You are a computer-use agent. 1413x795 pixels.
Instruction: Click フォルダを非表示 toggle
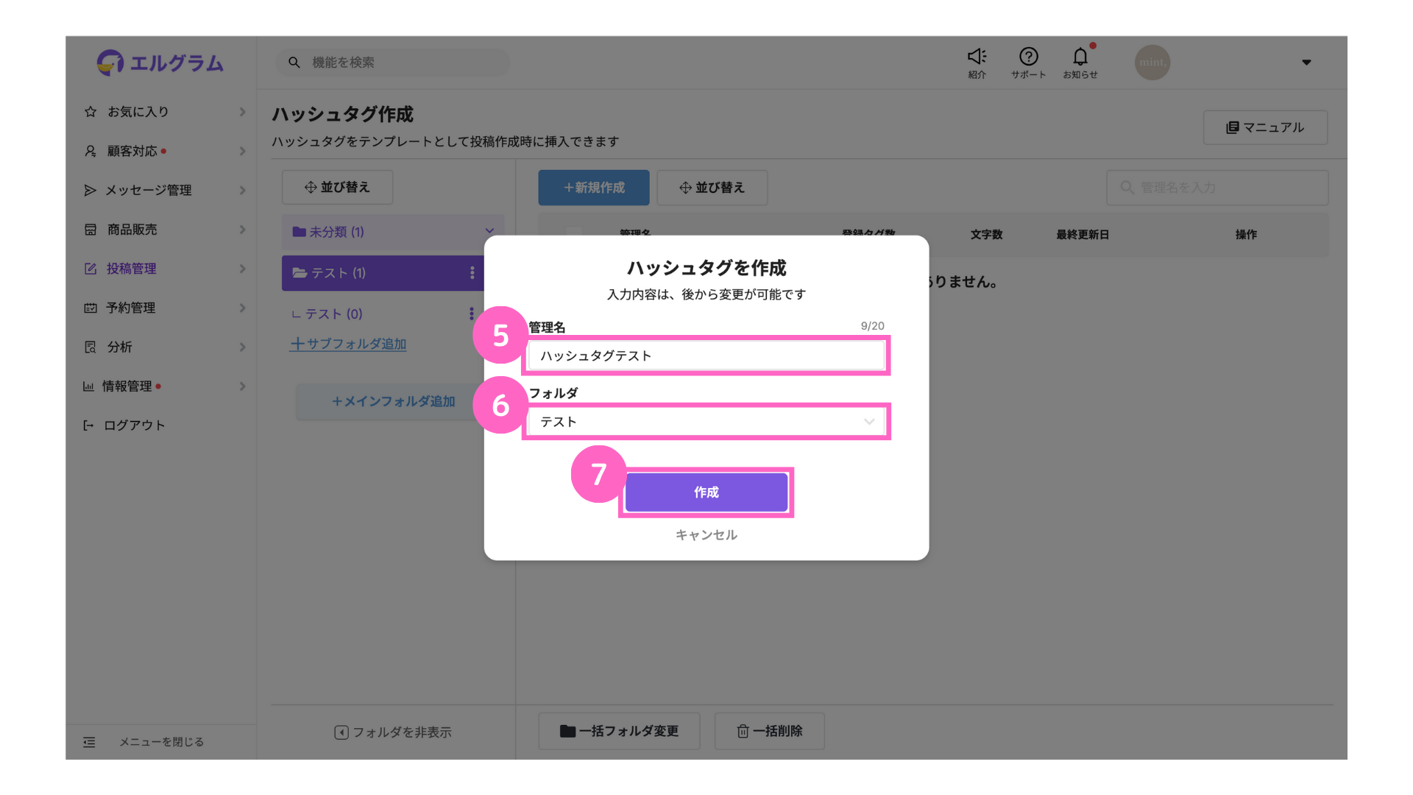point(393,732)
